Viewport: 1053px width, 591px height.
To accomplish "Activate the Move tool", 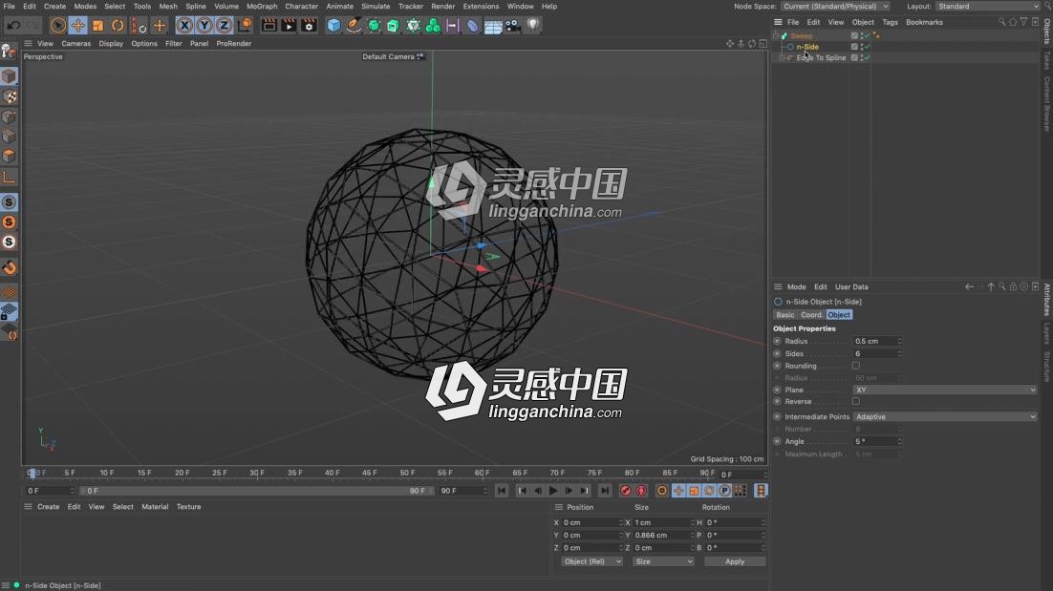I will (x=78, y=26).
